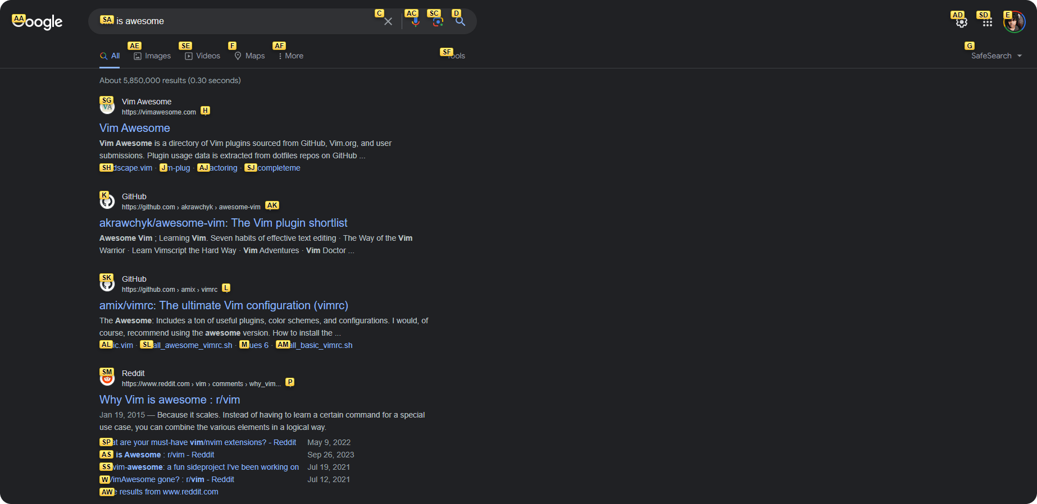Open more options for vimawesome.com result

tap(206, 111)
